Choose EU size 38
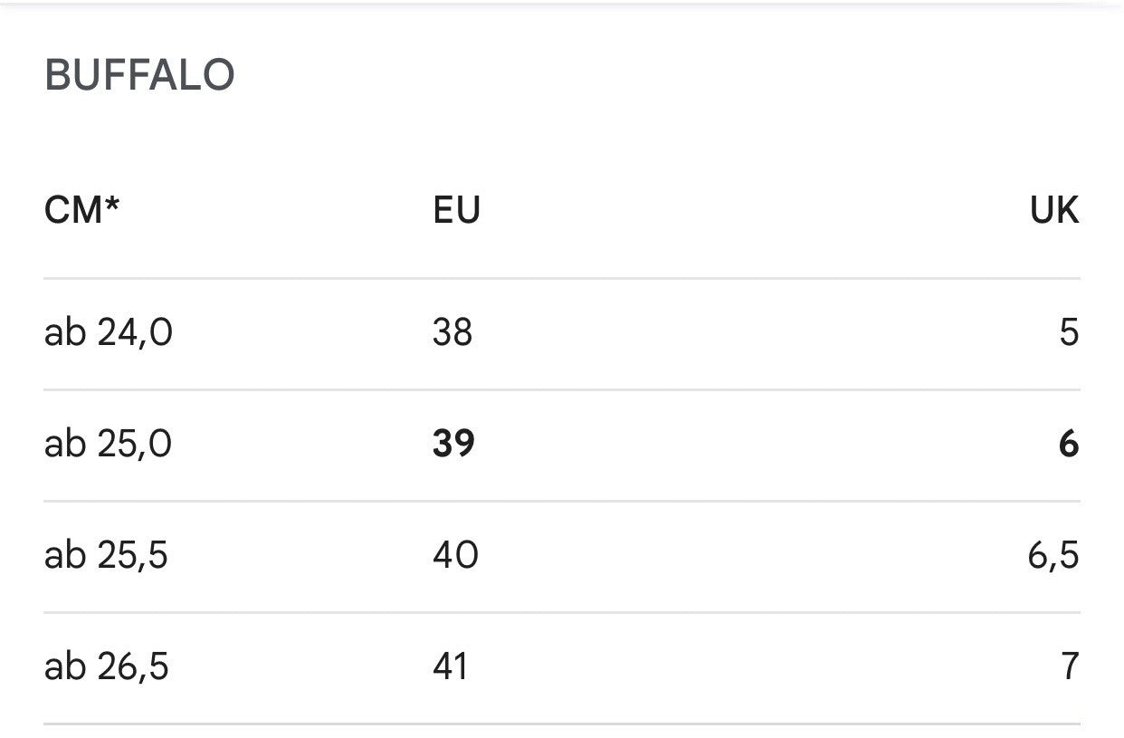The height and width of the screenshot is (738, 1124). pos(452,333)
